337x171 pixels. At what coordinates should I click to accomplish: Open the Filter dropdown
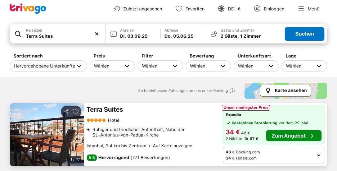coord(160,66)
